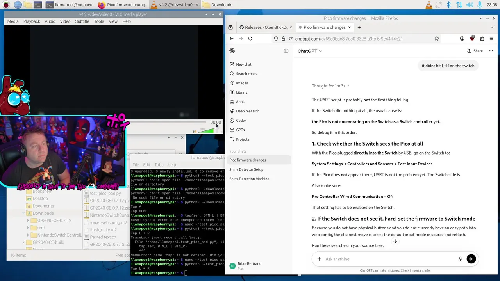The image size is (500, 281).
Task: Launch the web browser globe icon
Action: [18, 5]
